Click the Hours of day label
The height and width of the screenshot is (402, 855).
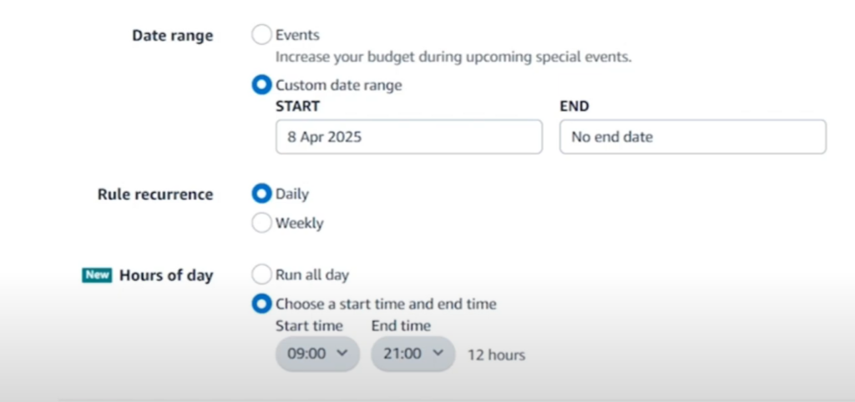point(166,275)
